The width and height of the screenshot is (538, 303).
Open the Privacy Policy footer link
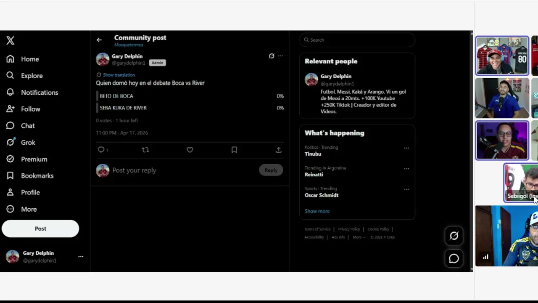(x=349, y=229)
